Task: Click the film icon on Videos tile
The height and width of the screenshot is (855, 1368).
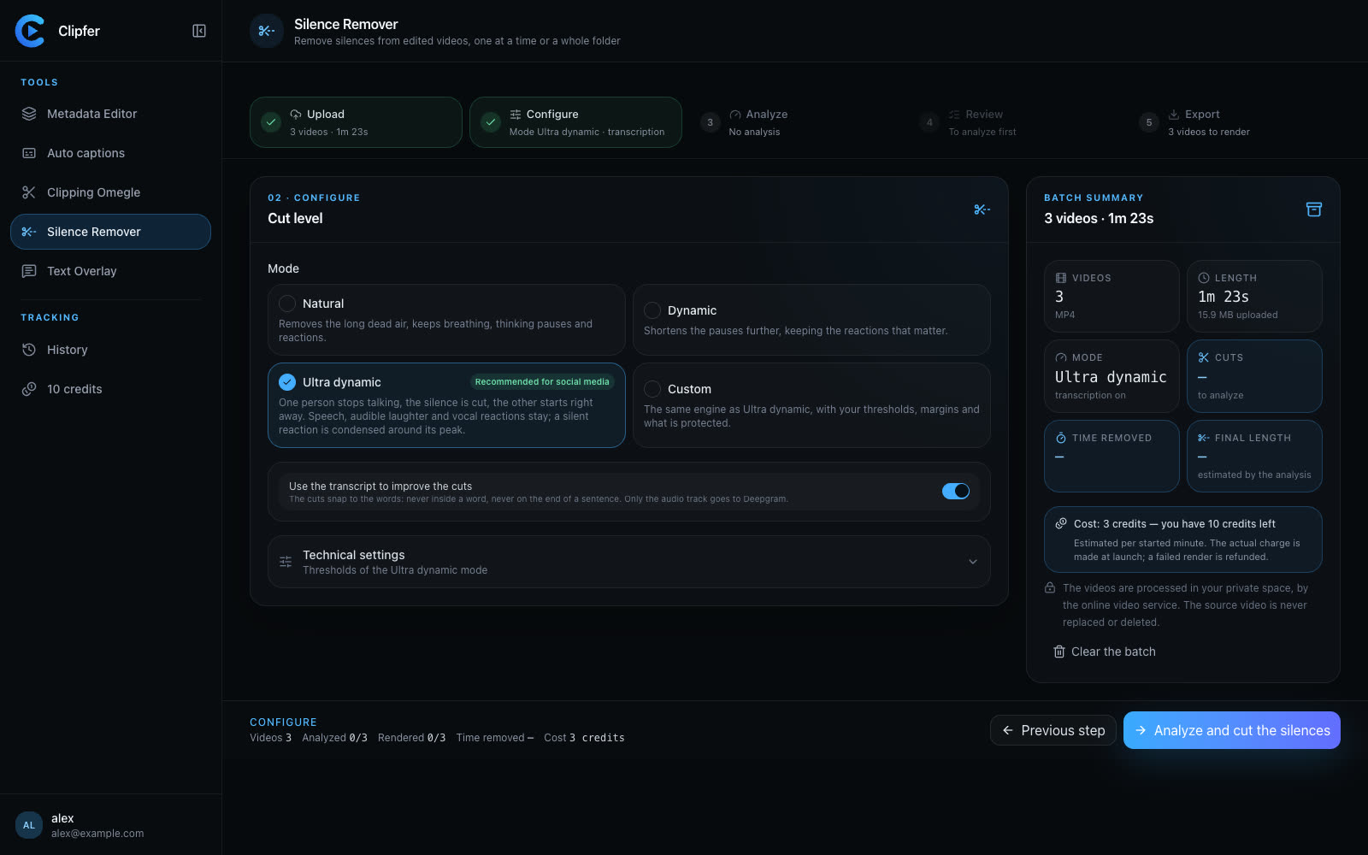Action: click(x=1061, y=278)
